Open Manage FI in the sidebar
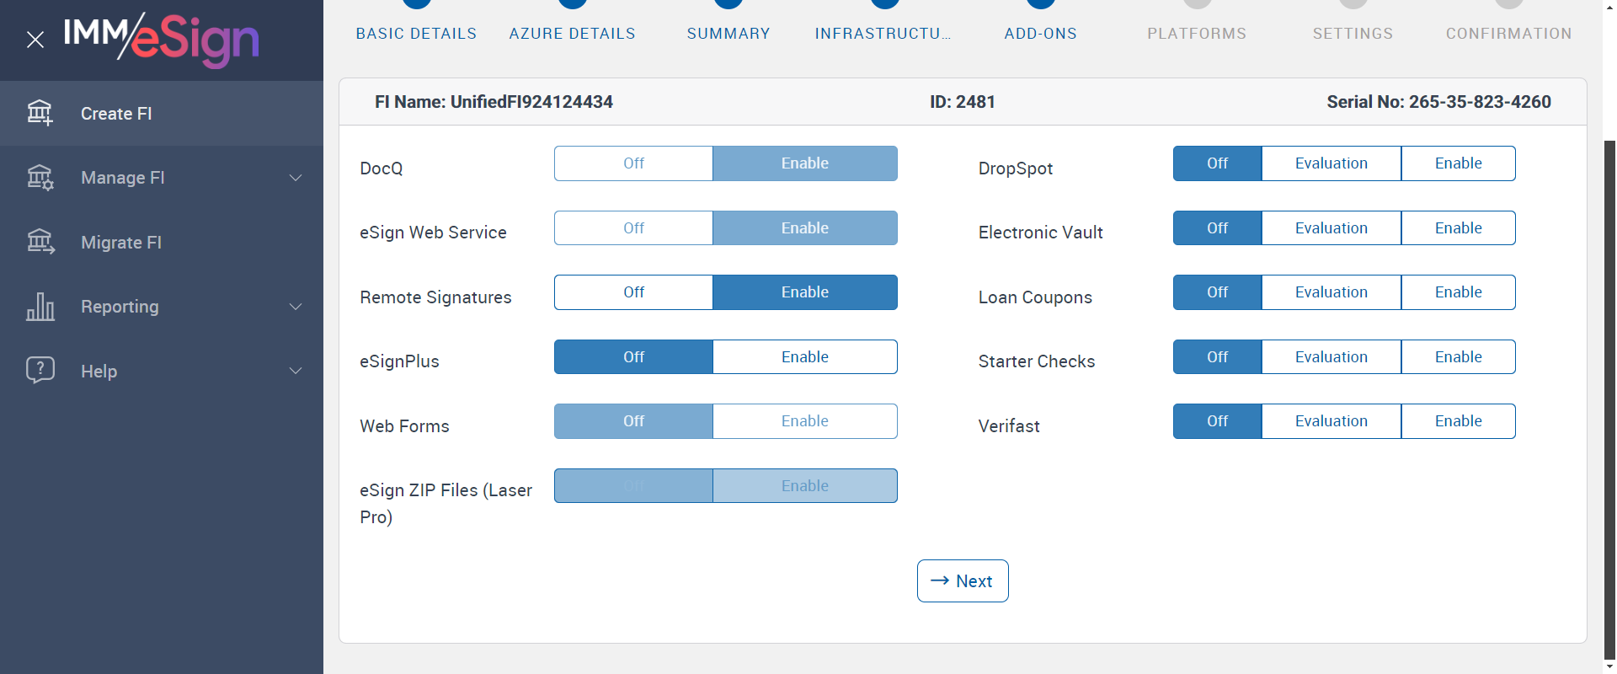The height and width of the screenshot is (674, 1617). [162, 178]
